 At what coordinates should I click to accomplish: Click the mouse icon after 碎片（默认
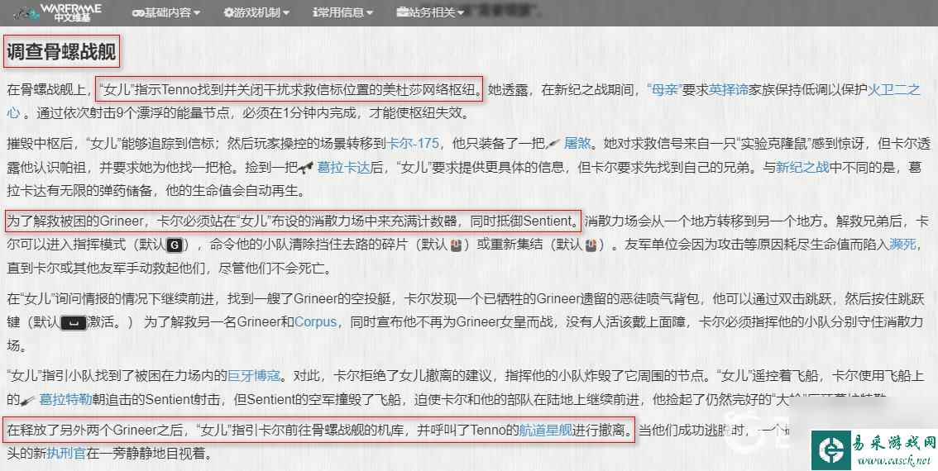(455, 245)
